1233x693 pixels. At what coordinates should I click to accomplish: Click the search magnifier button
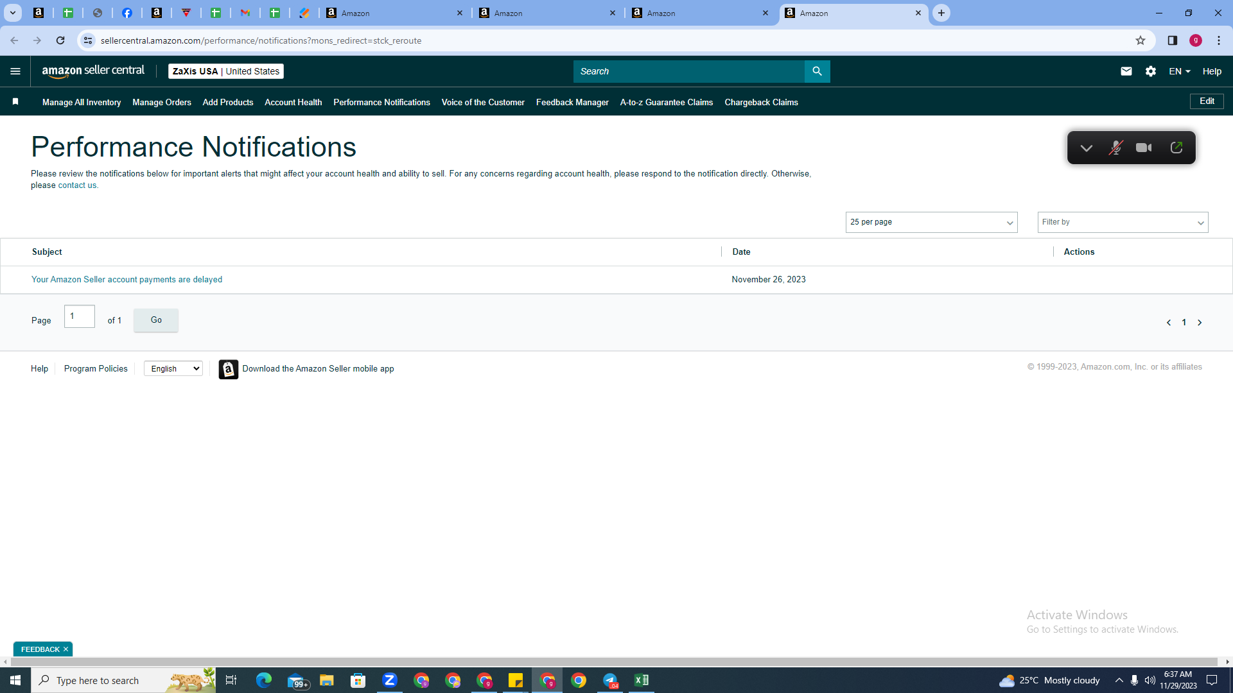coord(817,71)
